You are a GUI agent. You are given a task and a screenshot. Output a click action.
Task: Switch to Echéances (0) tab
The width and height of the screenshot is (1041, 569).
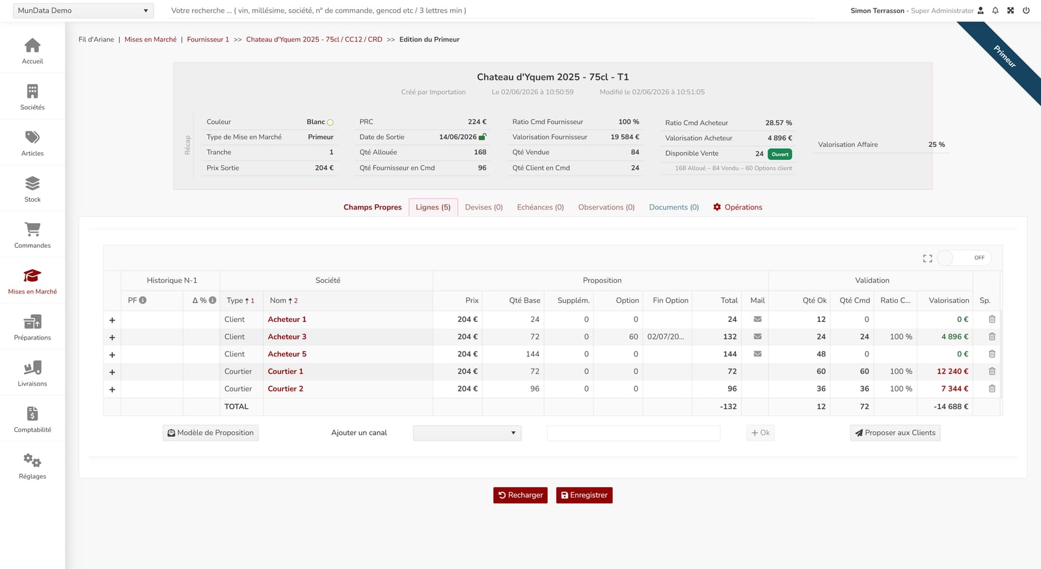541,207
